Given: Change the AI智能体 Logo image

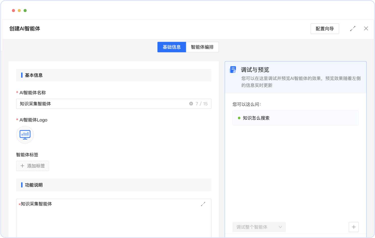Looking at the screenshot, I should [25, 135].
